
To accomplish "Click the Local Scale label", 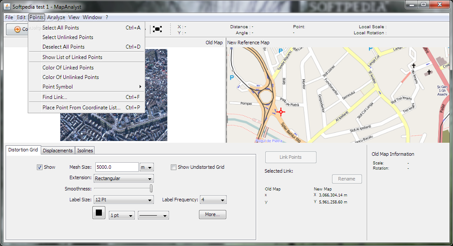I will tap(373, 26).
